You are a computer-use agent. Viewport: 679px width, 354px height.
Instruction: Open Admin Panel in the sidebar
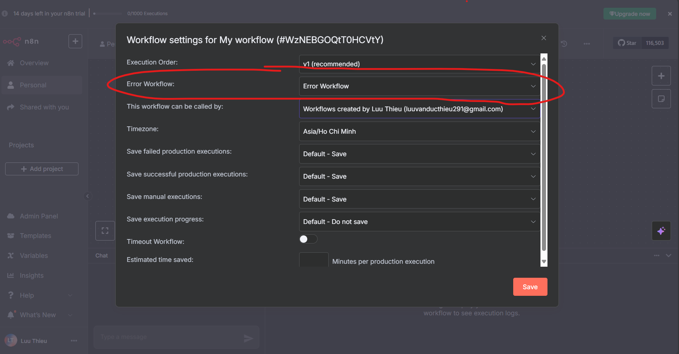coord(42,216)
